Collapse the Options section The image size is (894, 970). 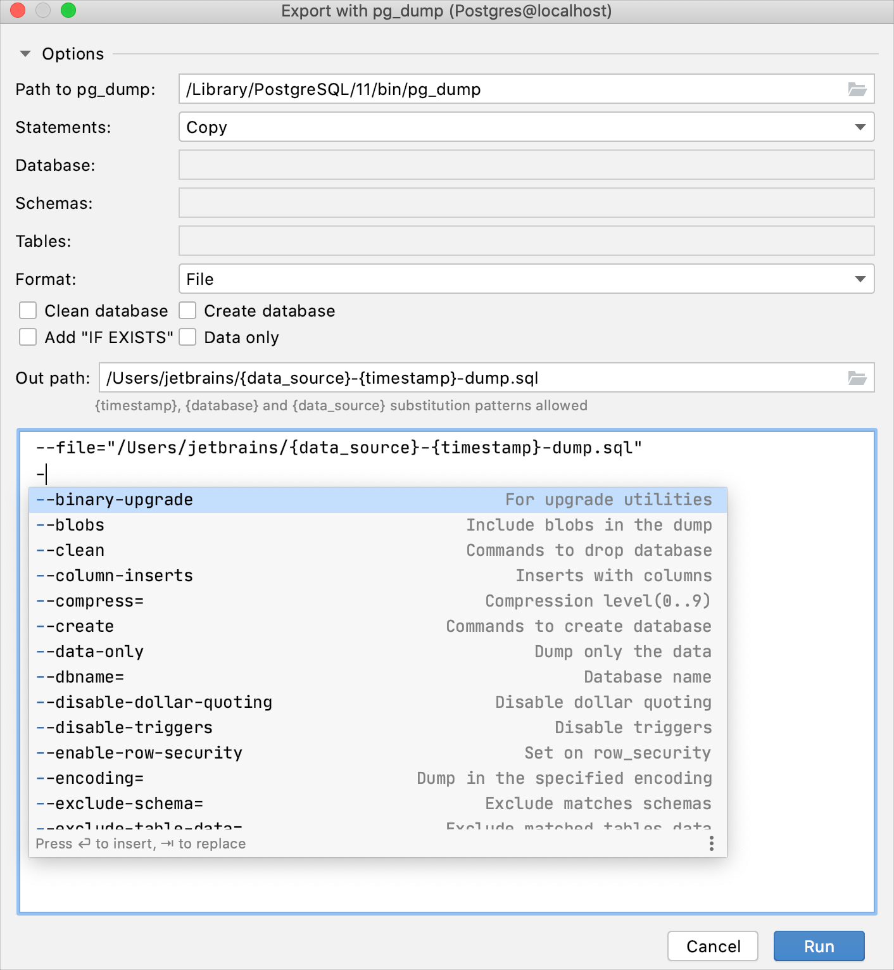point(25,54)
